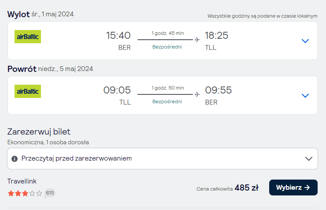Image resolution: width=326 pixels, height=210 pixels.
Task: Click the airBaltic logo on departure flight
Action: (28, 37)
